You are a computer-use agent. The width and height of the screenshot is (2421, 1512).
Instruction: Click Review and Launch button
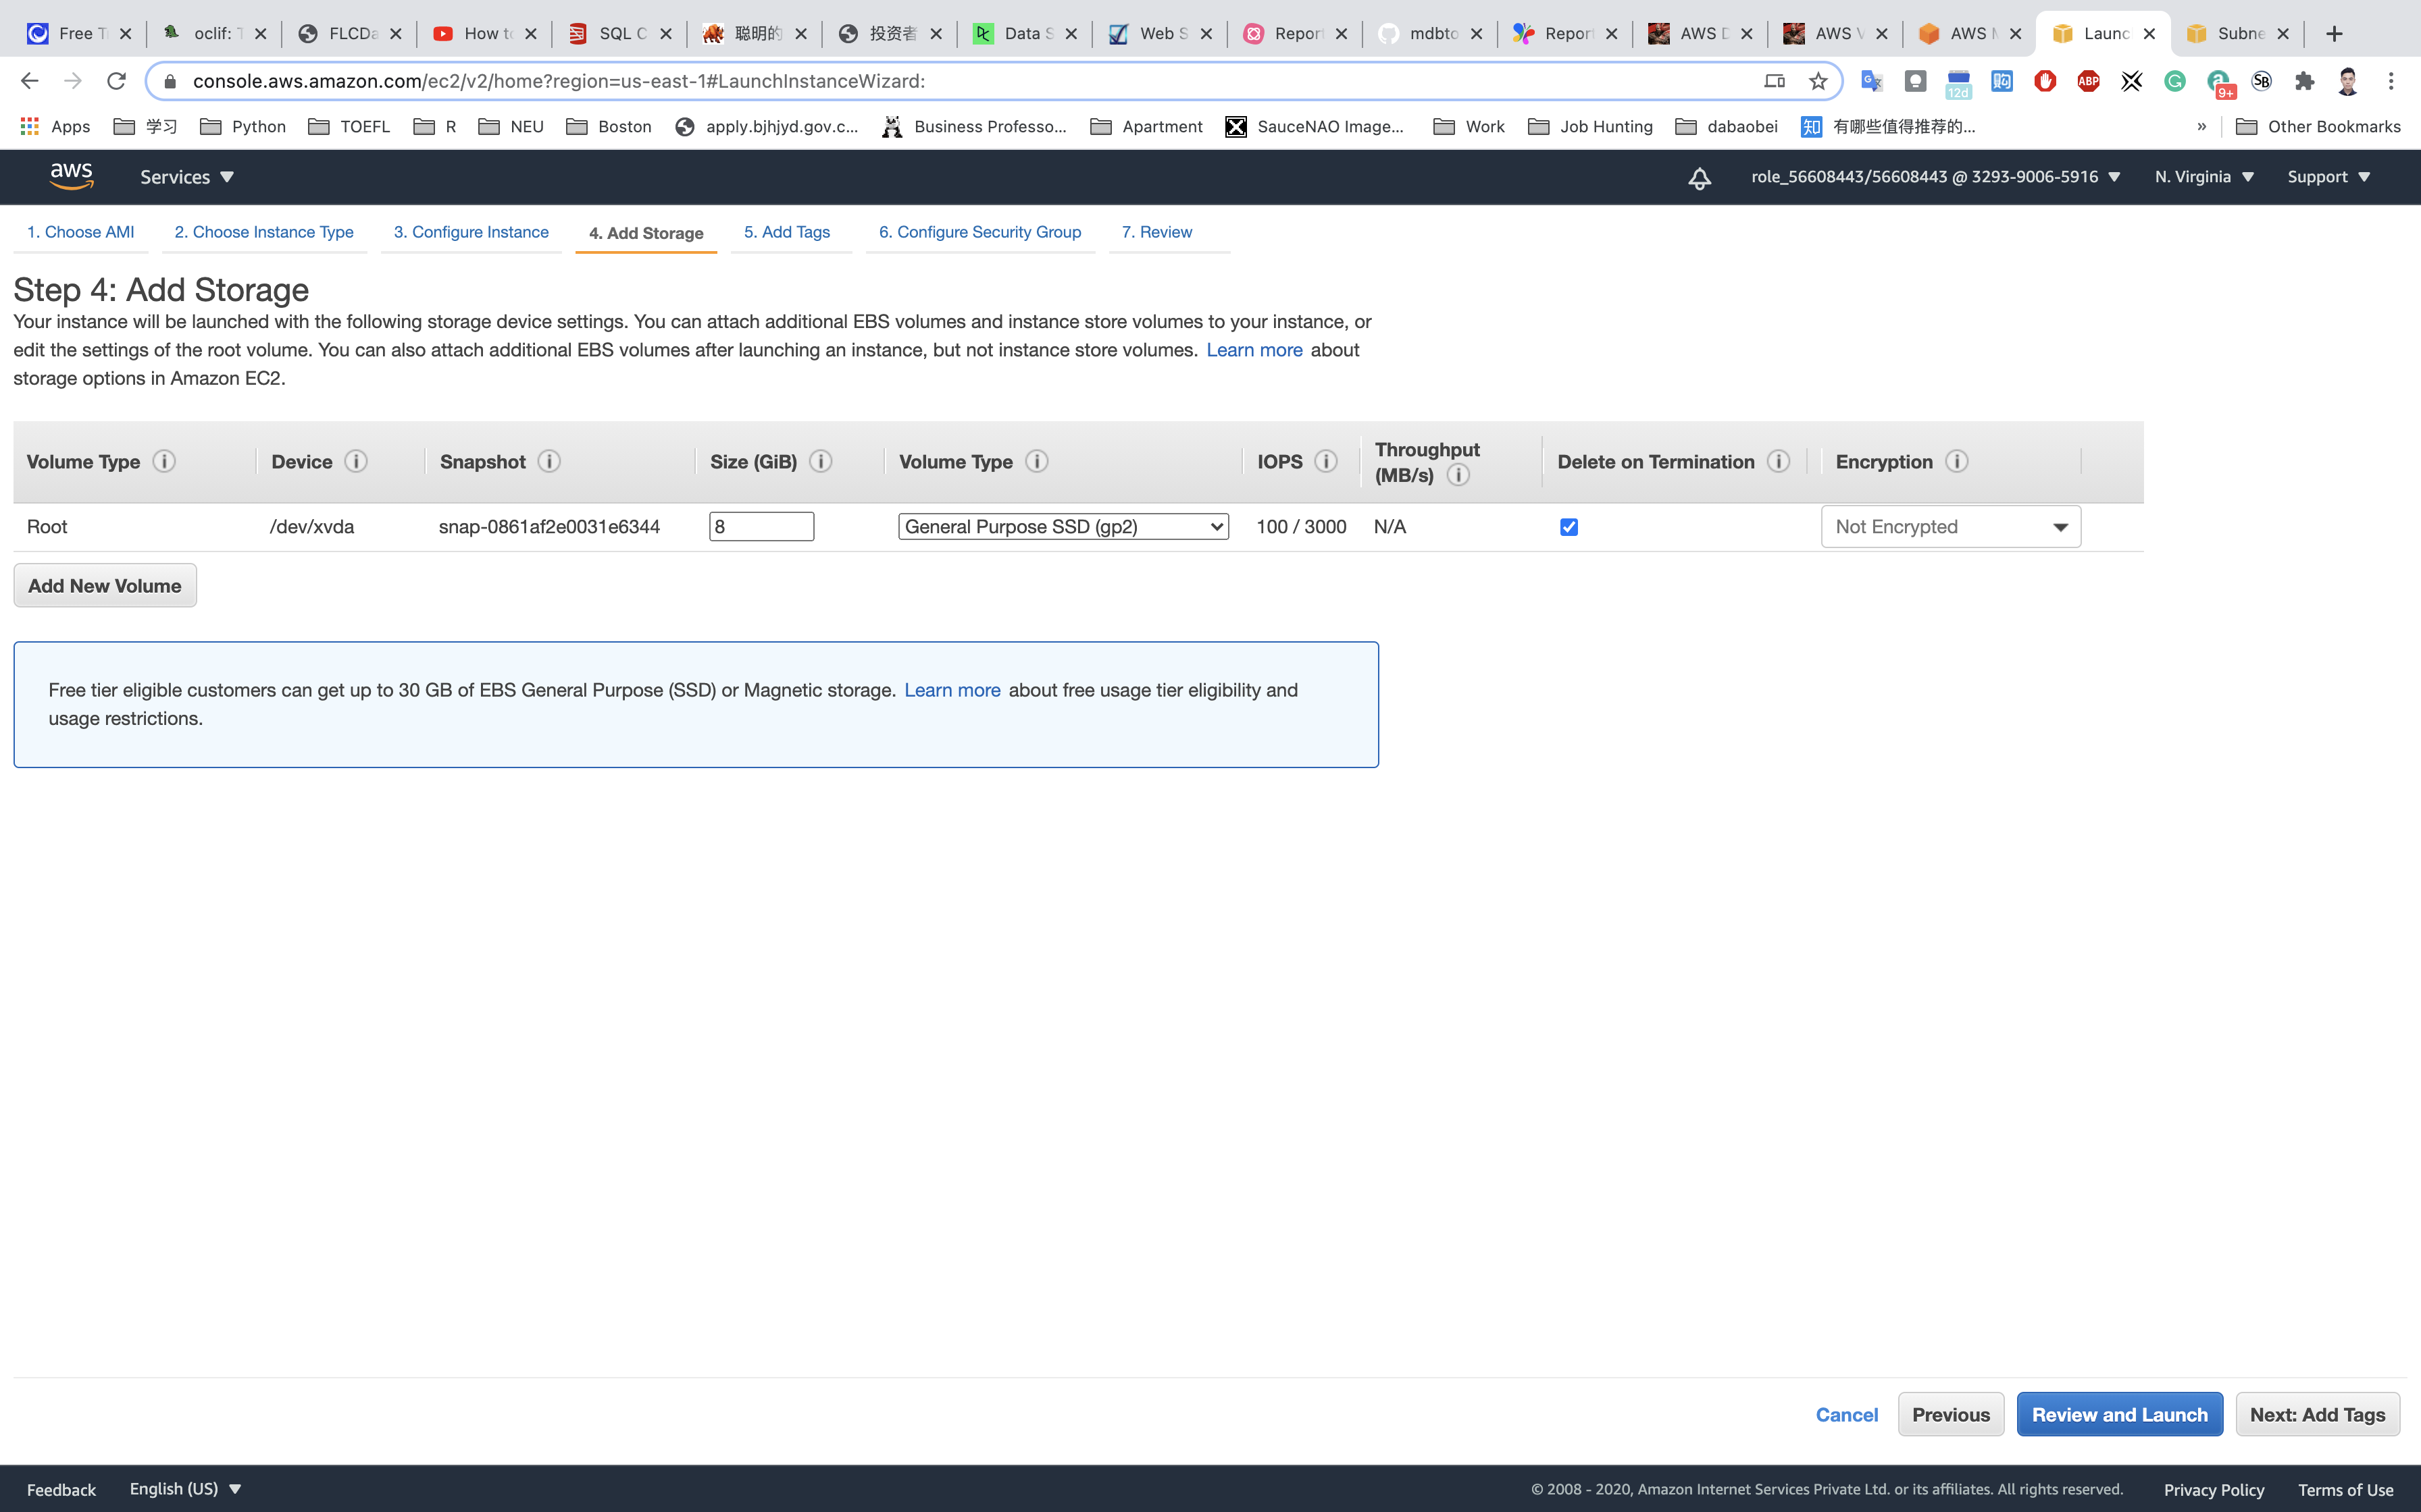coord(2119,1414)
